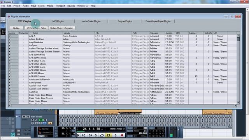Click the transport Play button
The width and height of the screenshot is (249, 140).
[116, 135]
